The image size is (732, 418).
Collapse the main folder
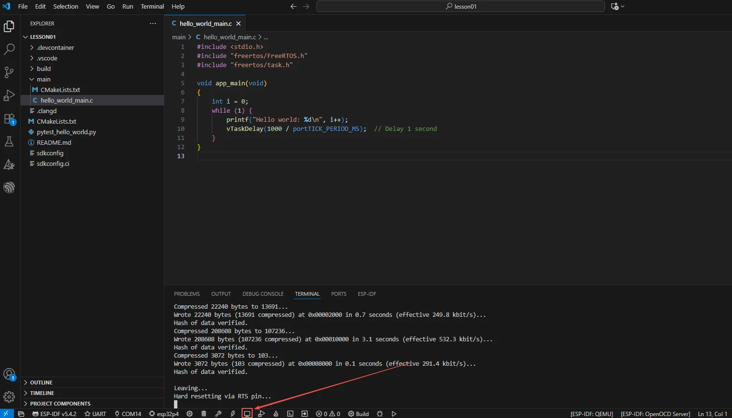pyautogui.click(x=43, y=79)
